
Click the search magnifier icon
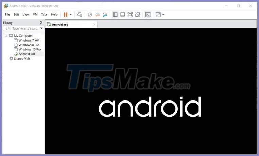pyautogui.click(x=7, y=28)
